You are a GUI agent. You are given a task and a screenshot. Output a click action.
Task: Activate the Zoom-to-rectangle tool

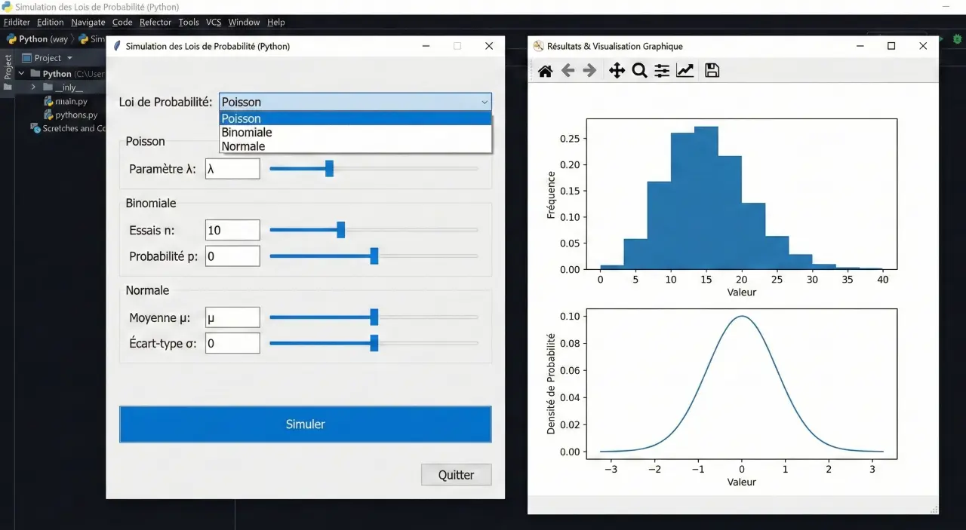point(638,70)
